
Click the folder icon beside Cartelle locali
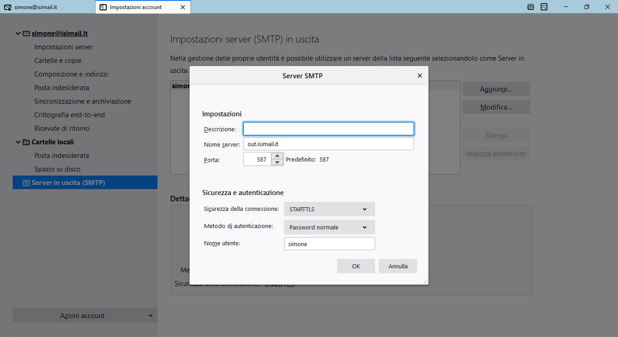coord(26,142)
